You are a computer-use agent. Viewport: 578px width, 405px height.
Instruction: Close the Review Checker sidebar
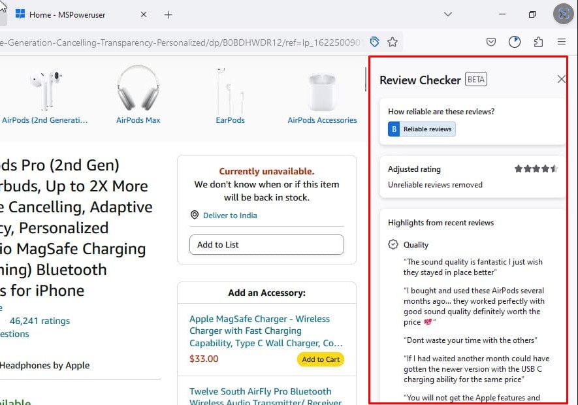click(561, 79)
